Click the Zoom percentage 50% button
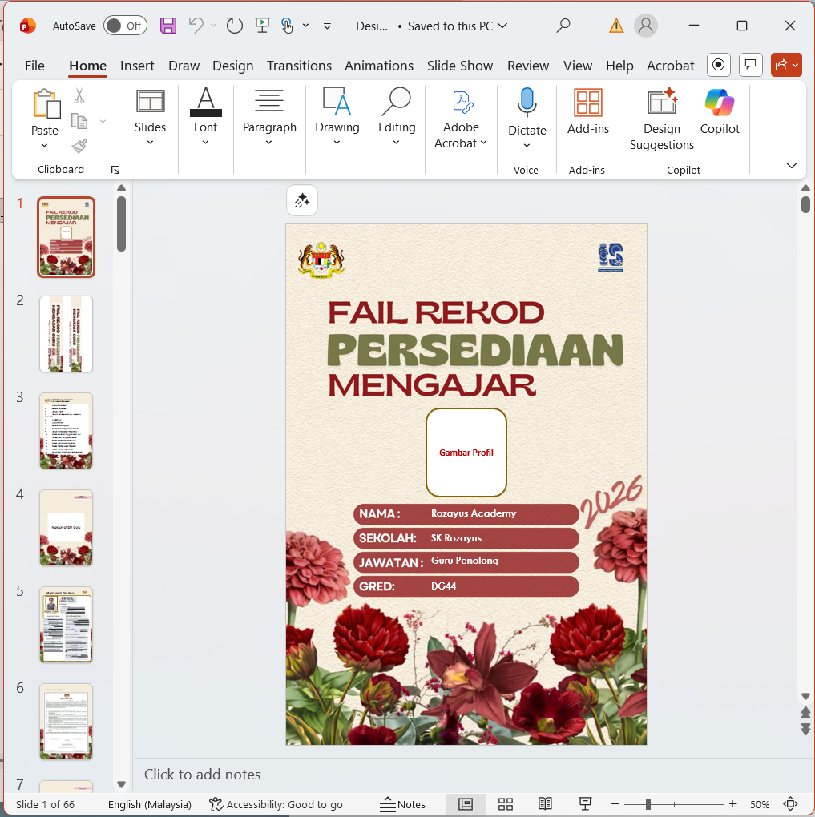The image size is (815, 817). pos(760,804)
